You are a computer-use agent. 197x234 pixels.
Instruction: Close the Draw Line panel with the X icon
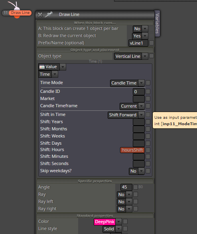(x=40, y=15)
